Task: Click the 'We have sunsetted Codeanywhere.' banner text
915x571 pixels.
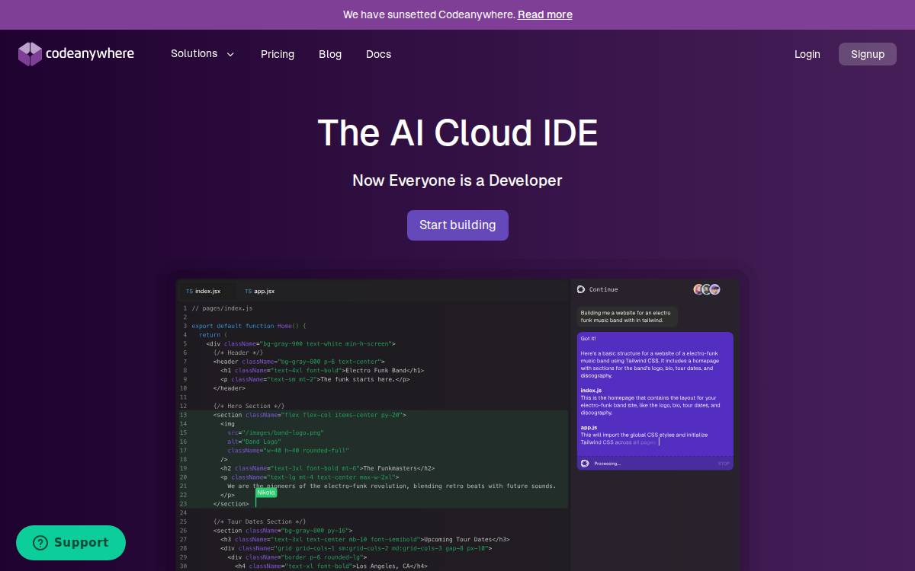Action: 429,14
